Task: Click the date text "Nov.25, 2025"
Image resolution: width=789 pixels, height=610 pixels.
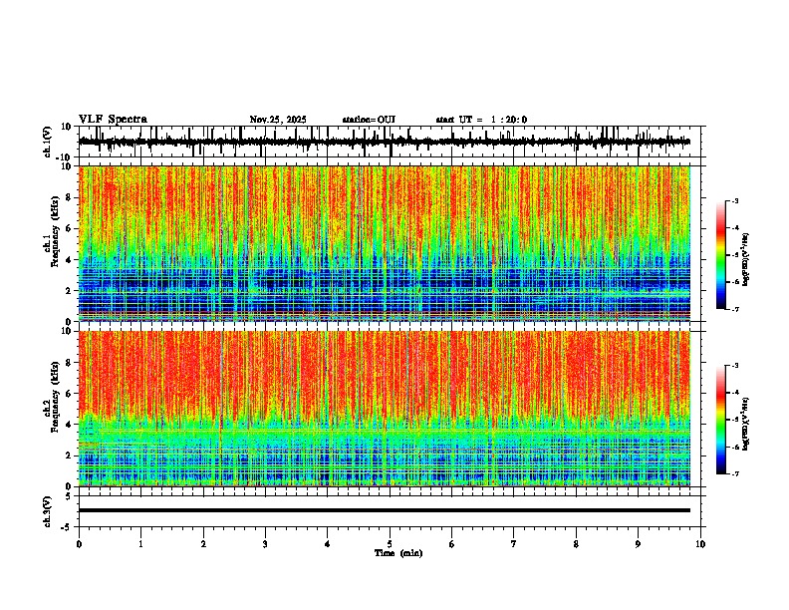Action: click(278, 120)
